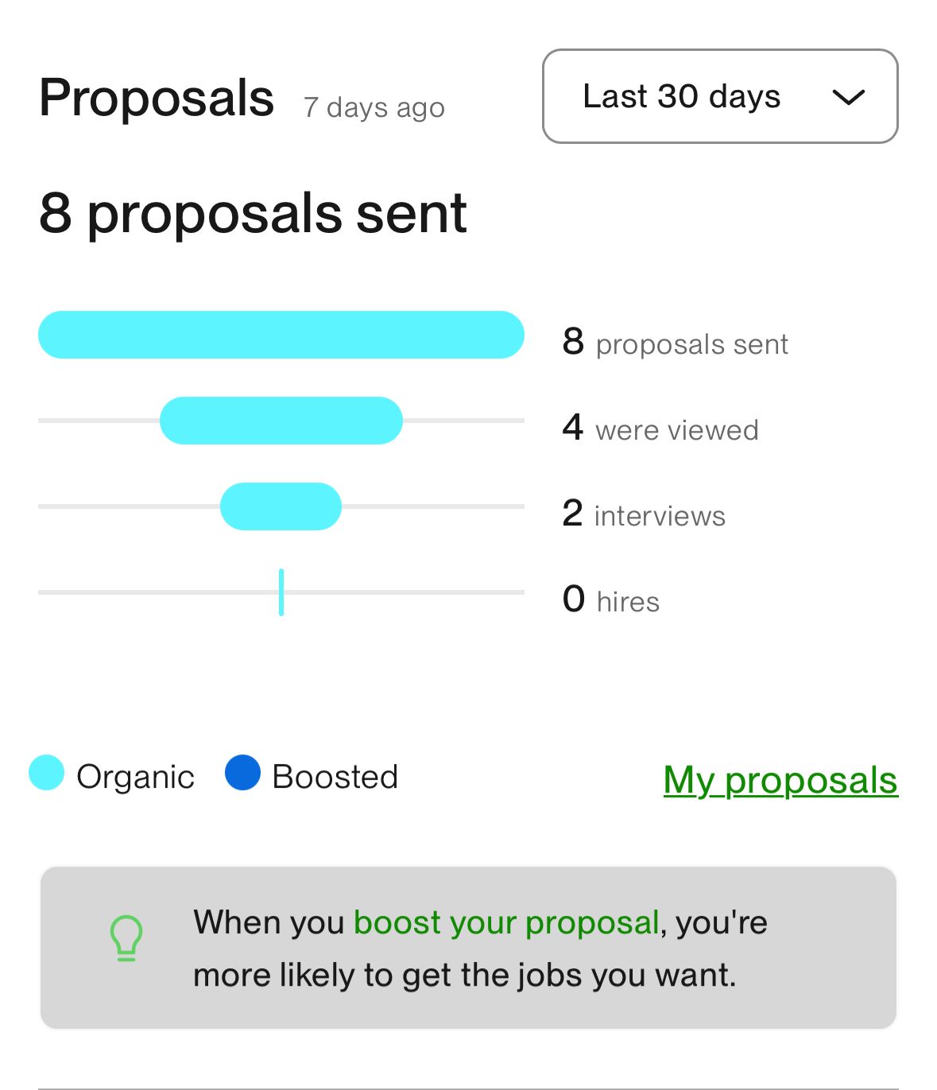The width and height of the screenshot is (937, 1090).
Task: Click the 2 interviews label
Action: tap(644, 515)
